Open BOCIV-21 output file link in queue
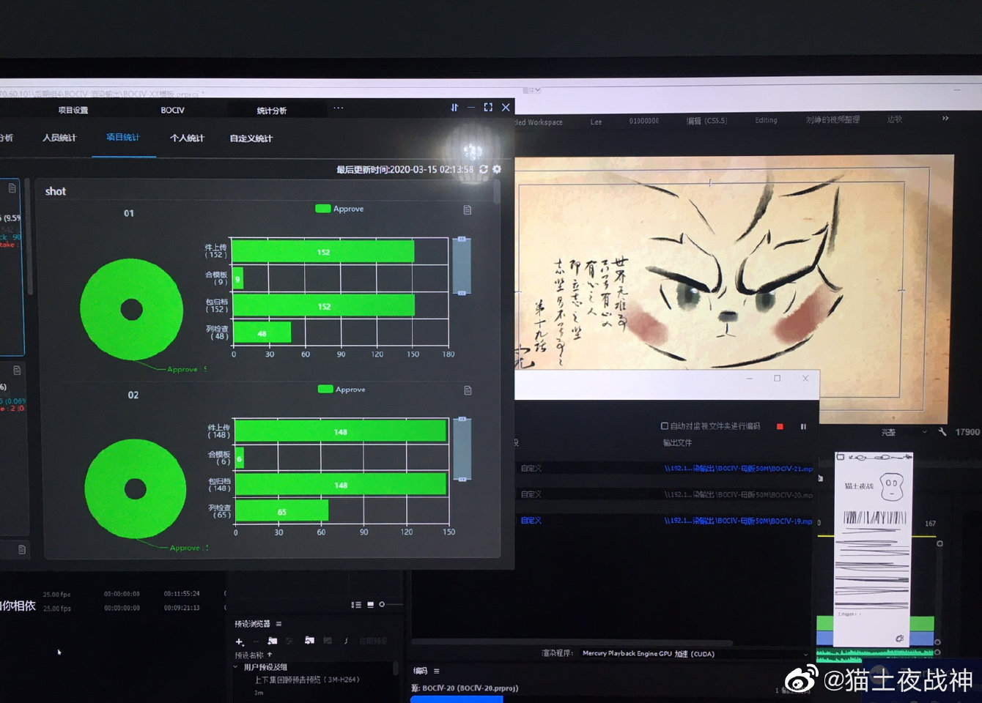The image size is (982, 703). [x=738, y=469]
